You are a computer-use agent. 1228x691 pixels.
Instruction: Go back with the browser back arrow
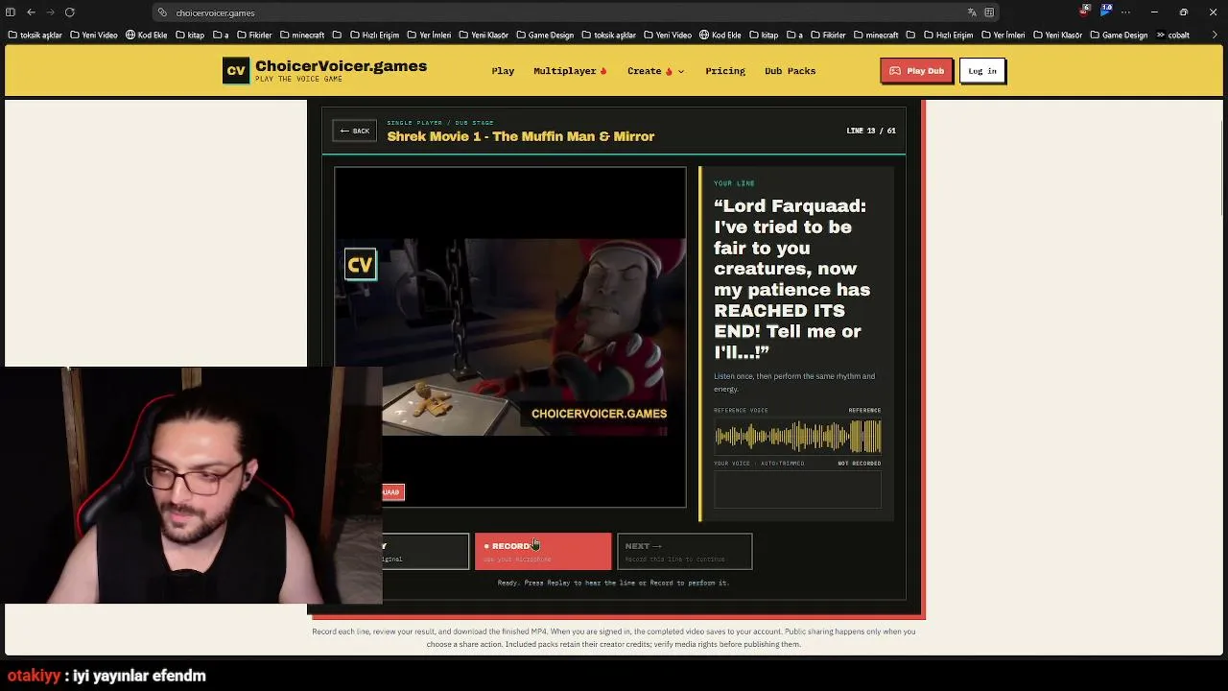click(32, 12)
